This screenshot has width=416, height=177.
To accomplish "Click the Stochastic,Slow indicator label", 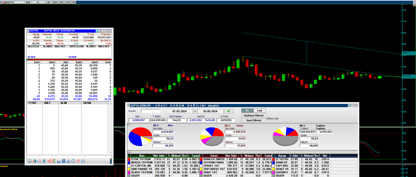I will [x=9, y=129].
